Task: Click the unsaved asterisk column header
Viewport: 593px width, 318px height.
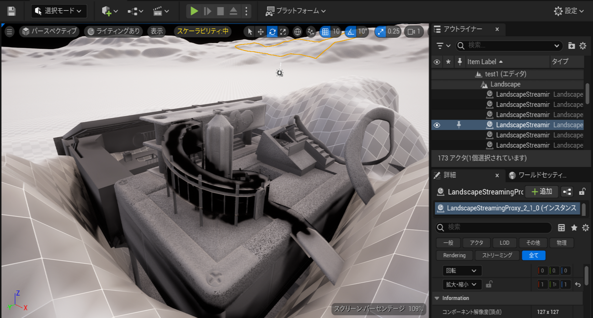Action: click(449, 62)
